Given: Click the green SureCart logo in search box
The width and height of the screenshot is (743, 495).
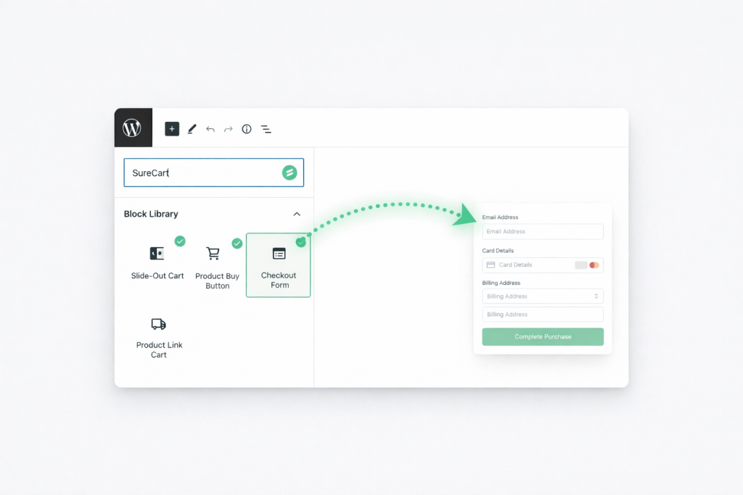Looking at the screenshot, I should point(290,172).
